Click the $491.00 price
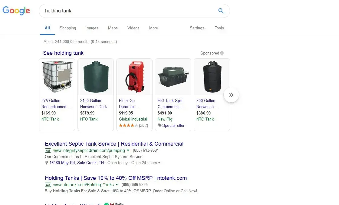Screen dimensions: 339x205 tap(165, 113)
